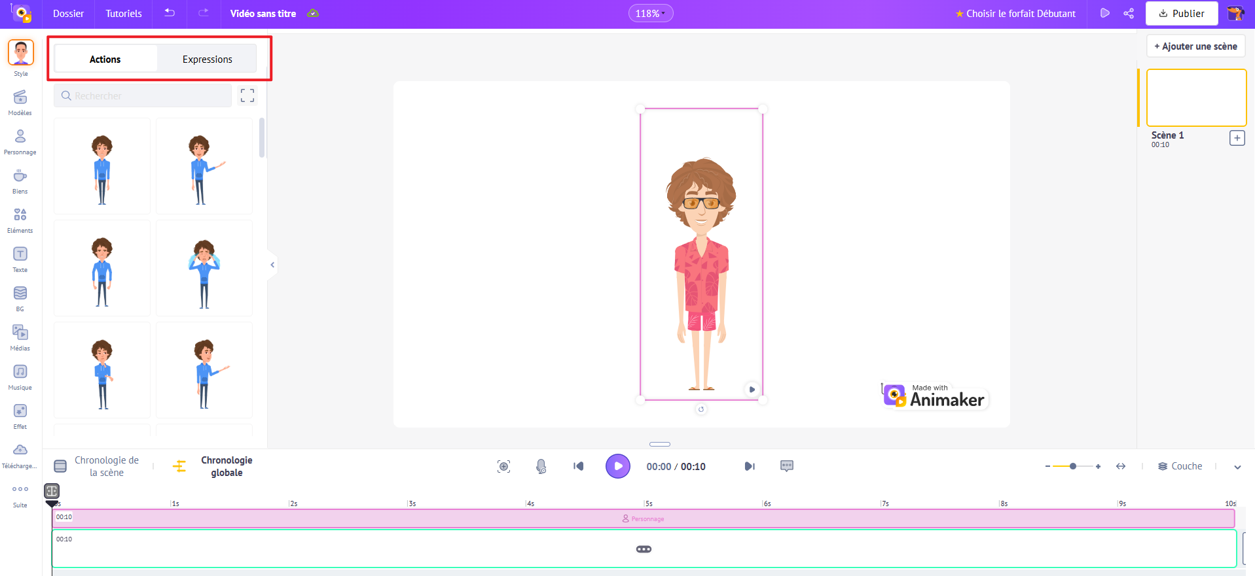Open the Texte sidebar section

pyautogui.click(x=20, y=260)
